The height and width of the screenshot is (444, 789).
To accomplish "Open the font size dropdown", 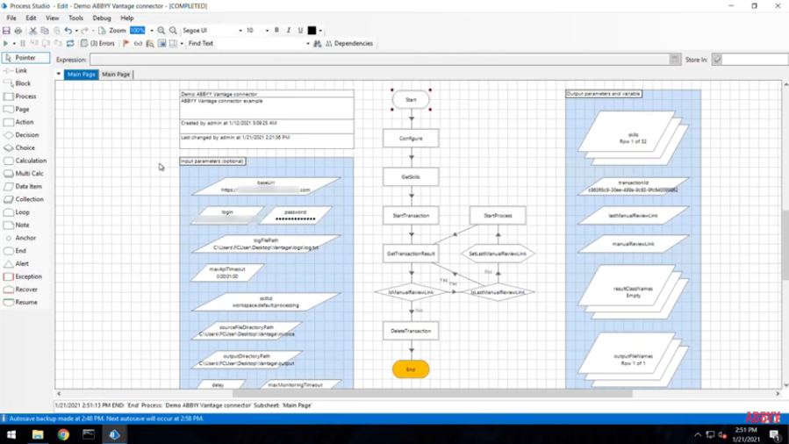I will coord(267,31).
